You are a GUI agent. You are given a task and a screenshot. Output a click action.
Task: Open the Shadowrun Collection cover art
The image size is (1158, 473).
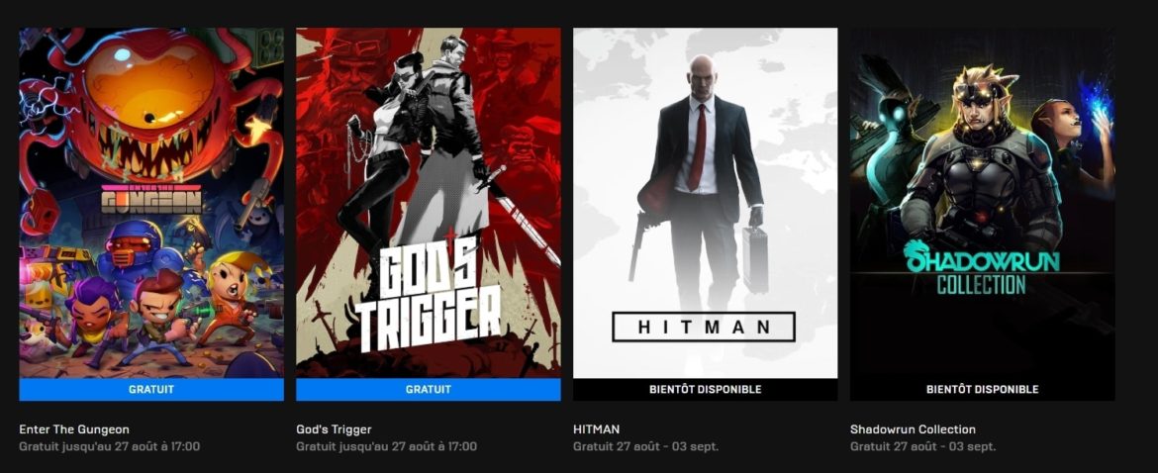point(982,203)
